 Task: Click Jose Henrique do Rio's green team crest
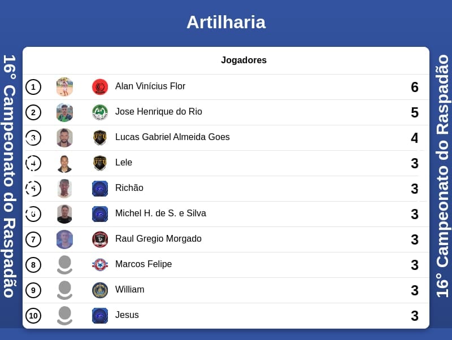point(100,112)
